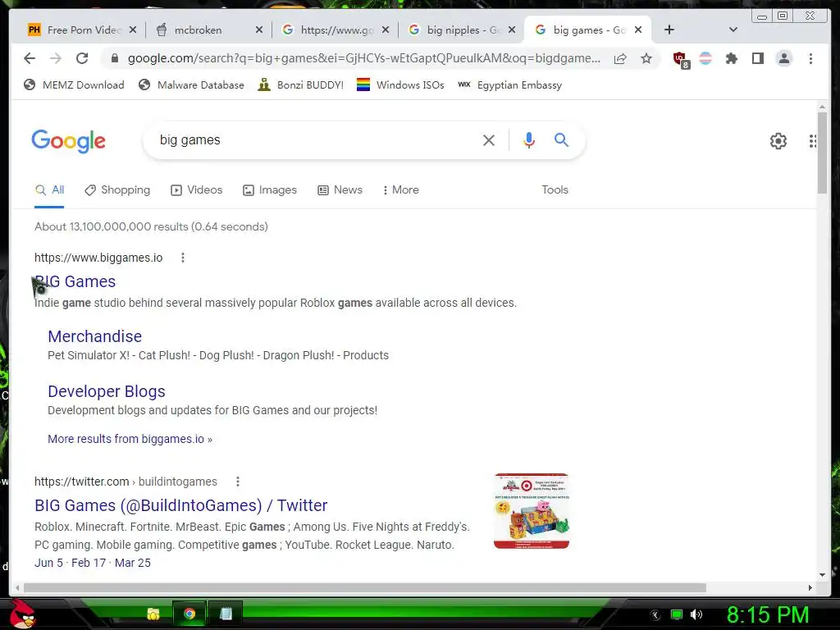Open the Angry Bird start button

point(22,614)
